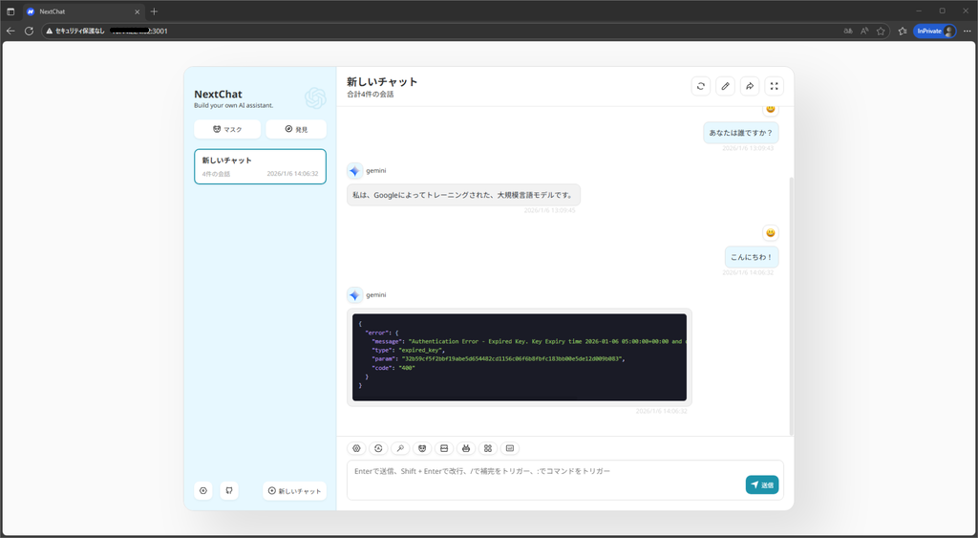Toggle fullscreen with the expand icon
The image size is (978, 538).
(775, 86)
